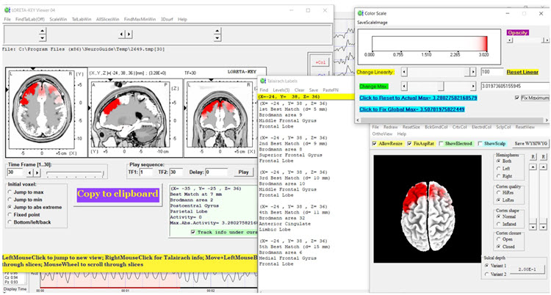Open the Levels(5) menu in Talairach Labels
Screen dimensions: 551x295
[282, 89]
